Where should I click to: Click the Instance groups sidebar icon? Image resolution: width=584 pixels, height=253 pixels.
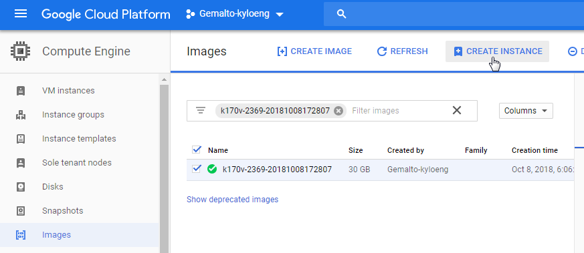21,115
